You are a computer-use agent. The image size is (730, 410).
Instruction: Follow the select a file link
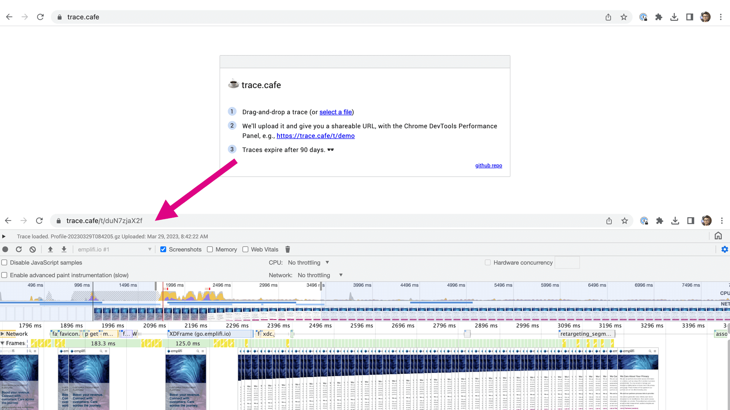pyautogui.click(x=335, y=112)
